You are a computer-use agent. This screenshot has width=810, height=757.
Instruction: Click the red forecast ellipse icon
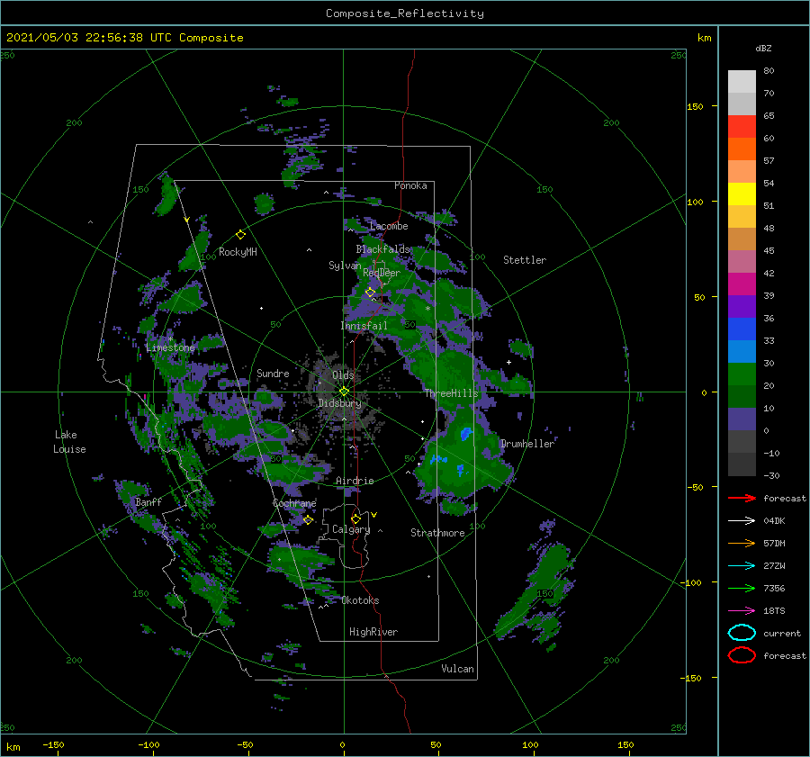coord(742,655)
